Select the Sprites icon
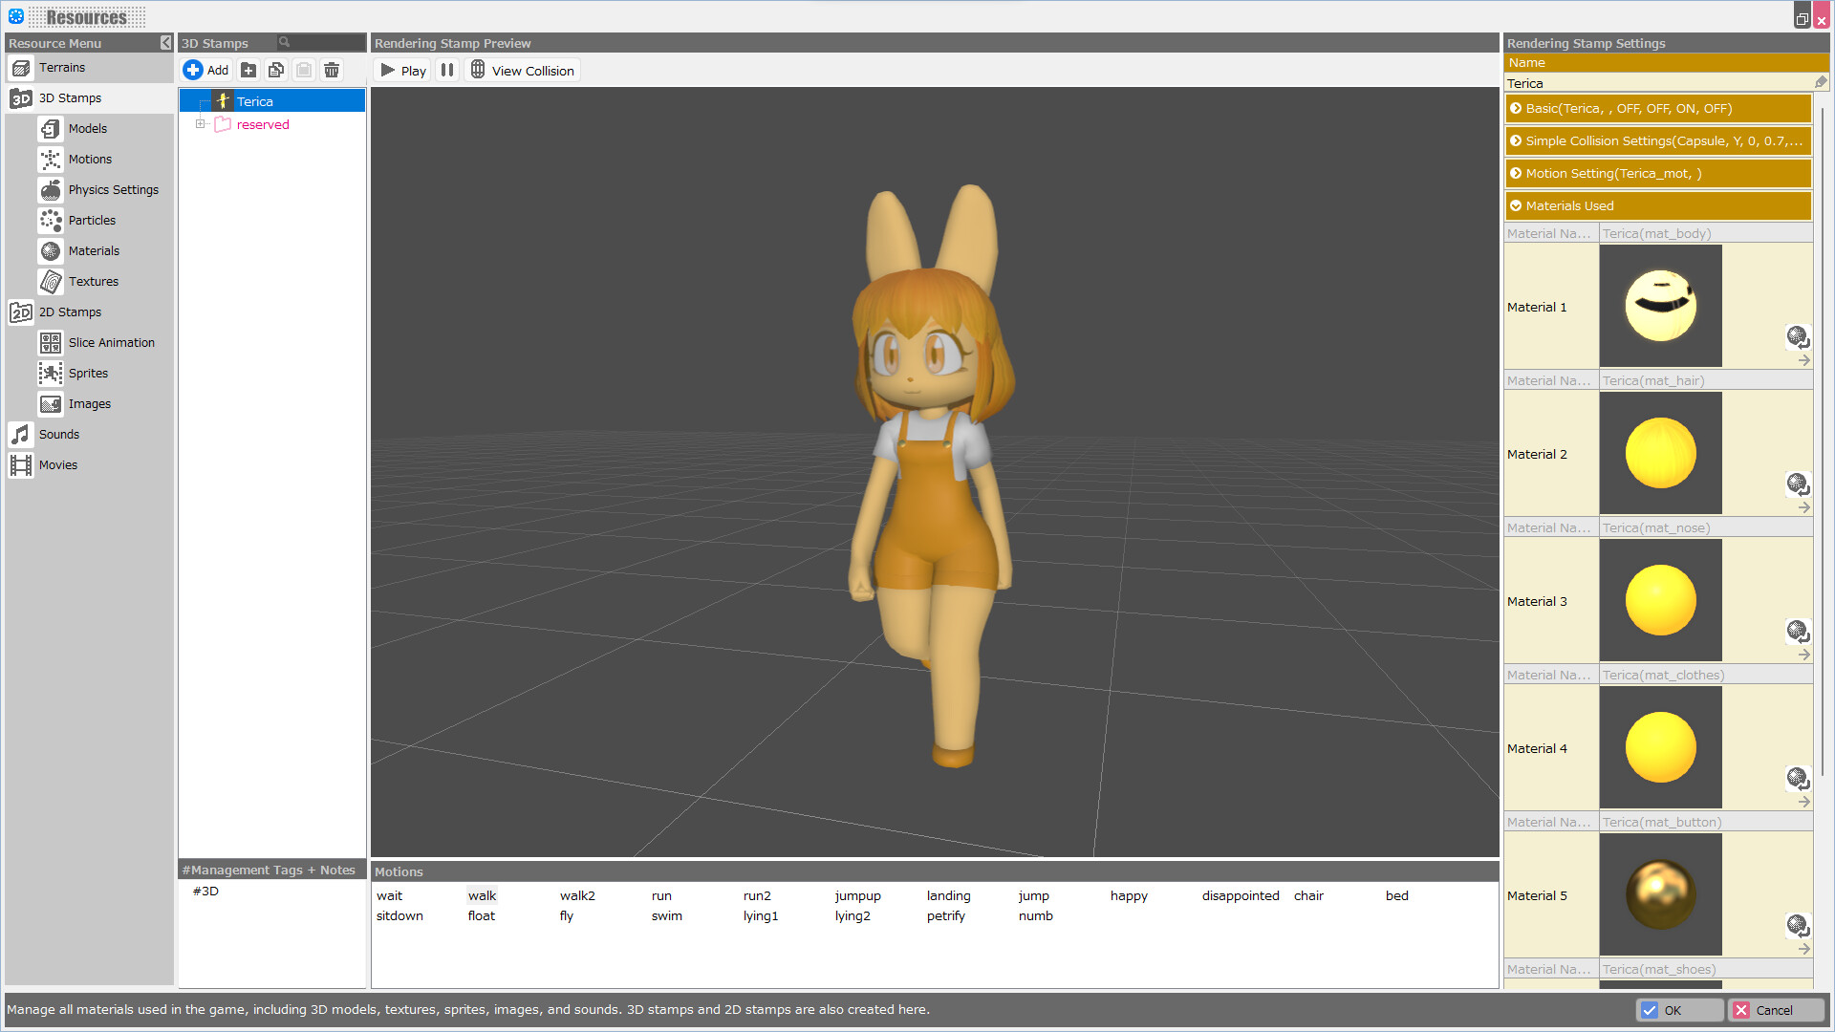1835x1032 pixels. (51, 373)
